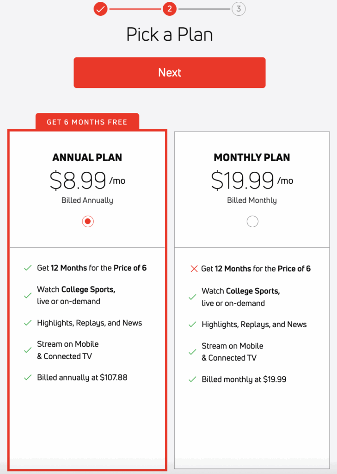Click green check beside annual 12 Months offer
The width and height of the screenshot is (337, 474).
pyautogui.click(x=28, y=268)
